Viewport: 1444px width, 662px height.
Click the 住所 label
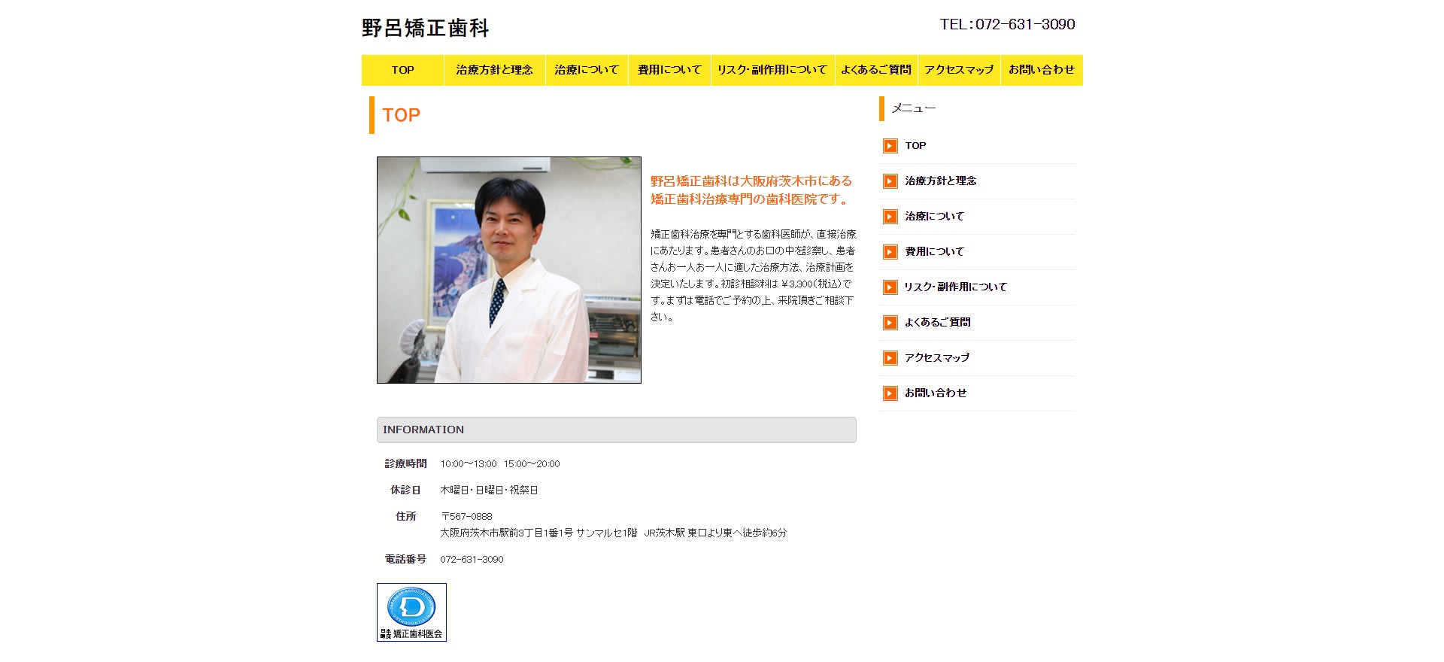(405, 517)
